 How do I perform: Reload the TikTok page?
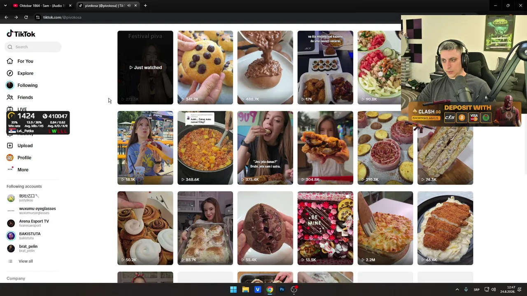click(26, 17)
